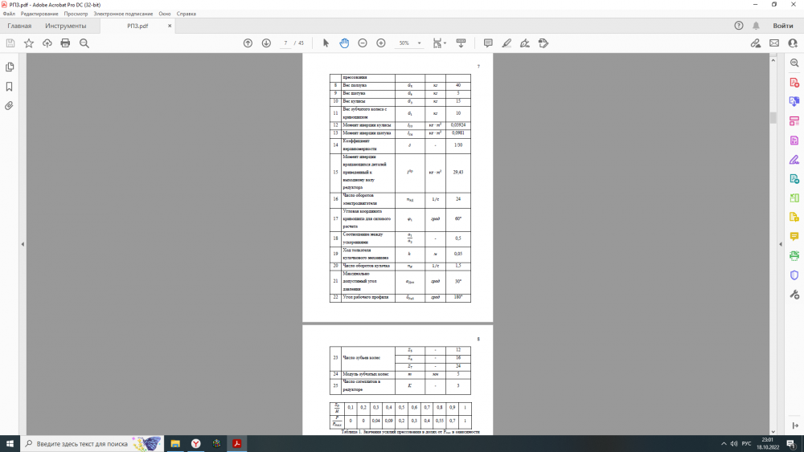Screen dimensions: 804x452
Task: Click the stamp tool icon
Action: click(x=544, y=43)
